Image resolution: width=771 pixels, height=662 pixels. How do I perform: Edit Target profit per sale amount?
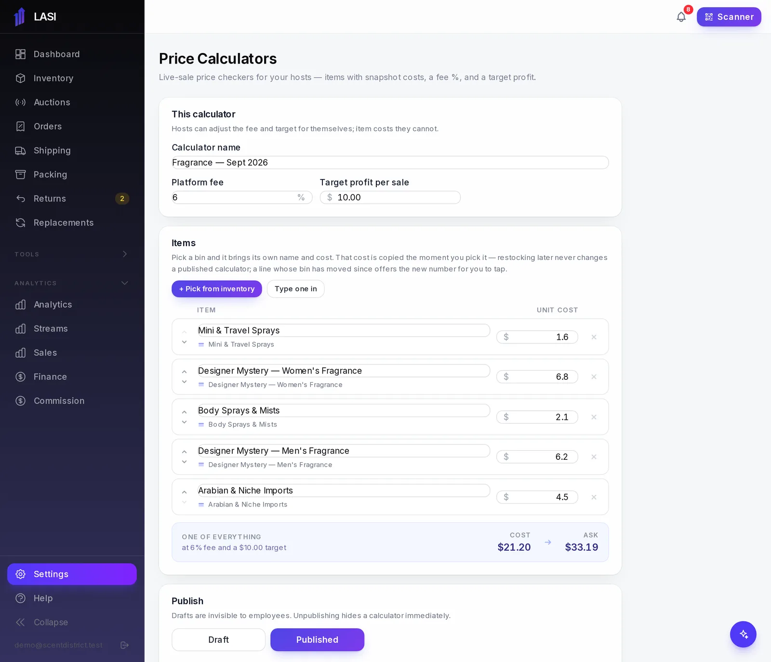390,197
